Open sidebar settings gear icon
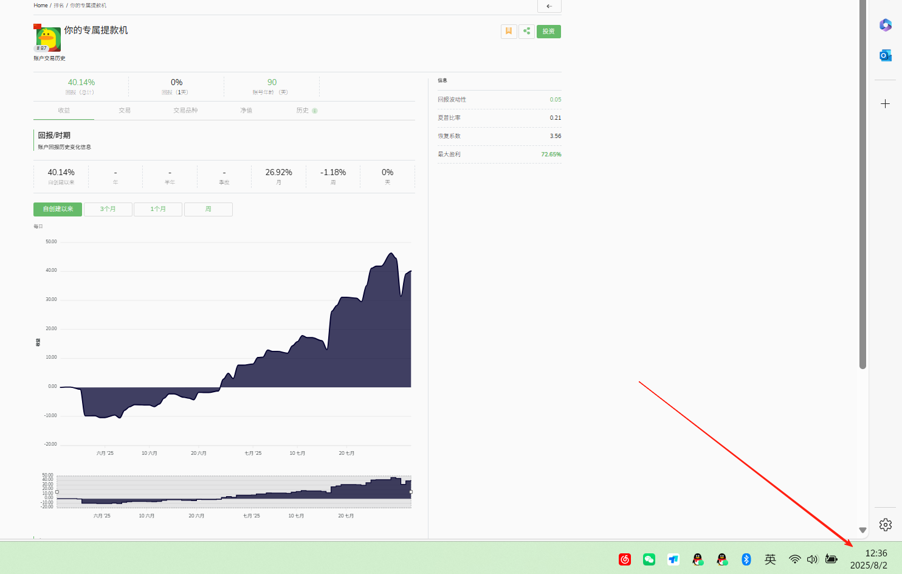This screenshot has height=574, width=902. coord(886,525)
